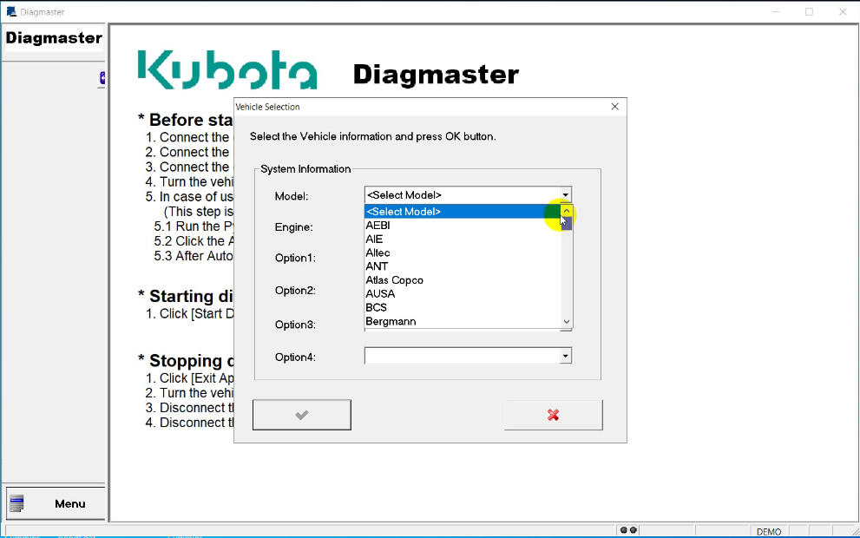Viewport: 860px width, 538px height.
Task: Select AEBI from the model list
Action: click(378, 226)
